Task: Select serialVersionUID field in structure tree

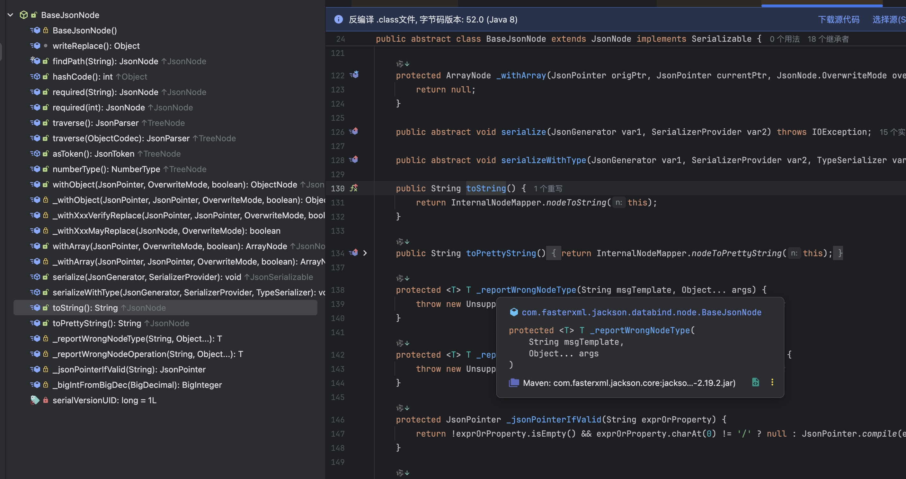Action: click(x=104, y=400)
